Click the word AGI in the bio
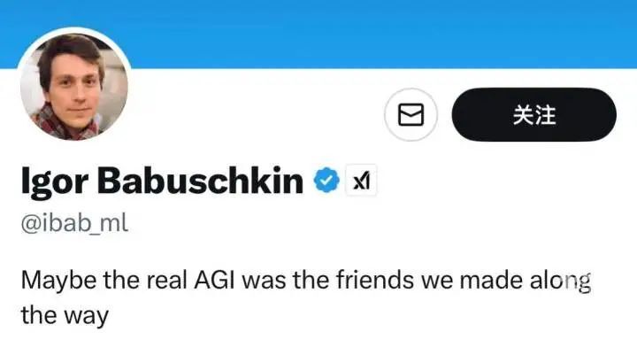 click(214, 280)
